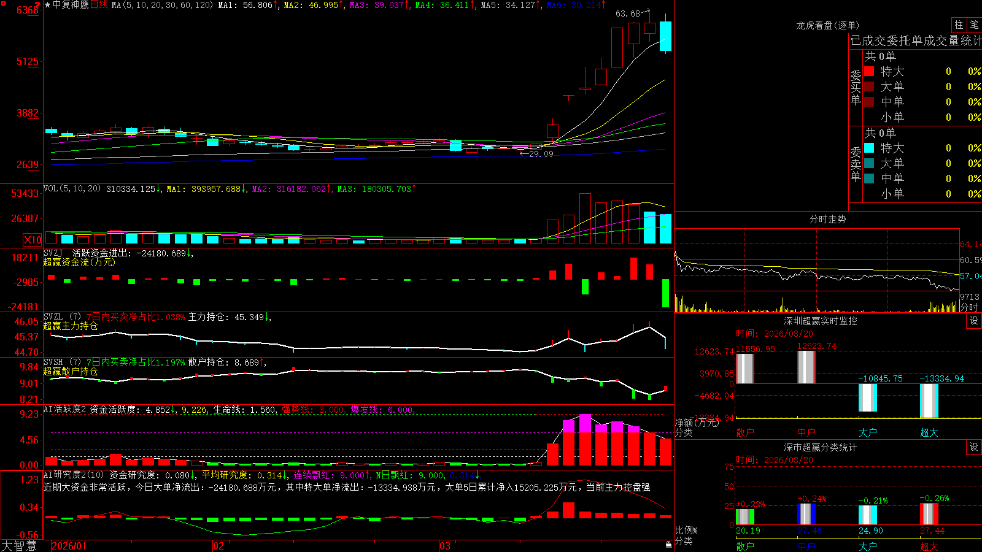Click the 大智慧 logo label
982x552 pixels.
(x=19, y=546)
